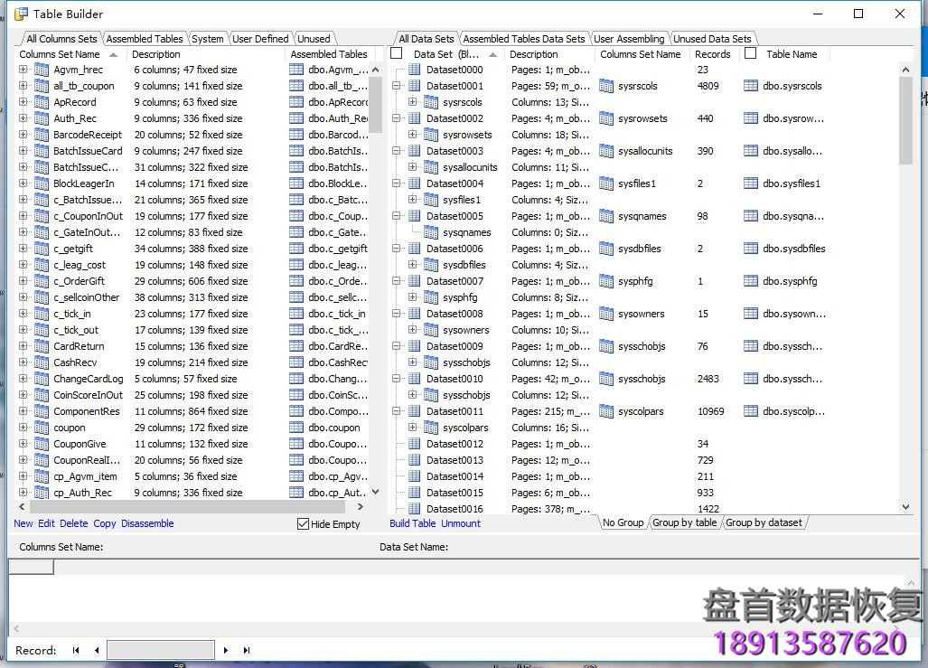The width and height of the screenshot is (928, 668).
Task: Click the Agvm_hrec columns set icon
Action: tap(42, 70)
